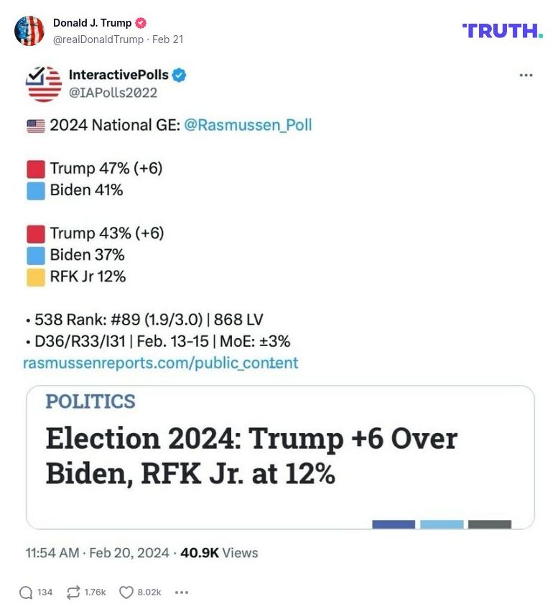Image resolution: width=558 pixels, height=614 pixels.
Task: Open the more-actions ellipsis below the heart
Action: [182, 592]
